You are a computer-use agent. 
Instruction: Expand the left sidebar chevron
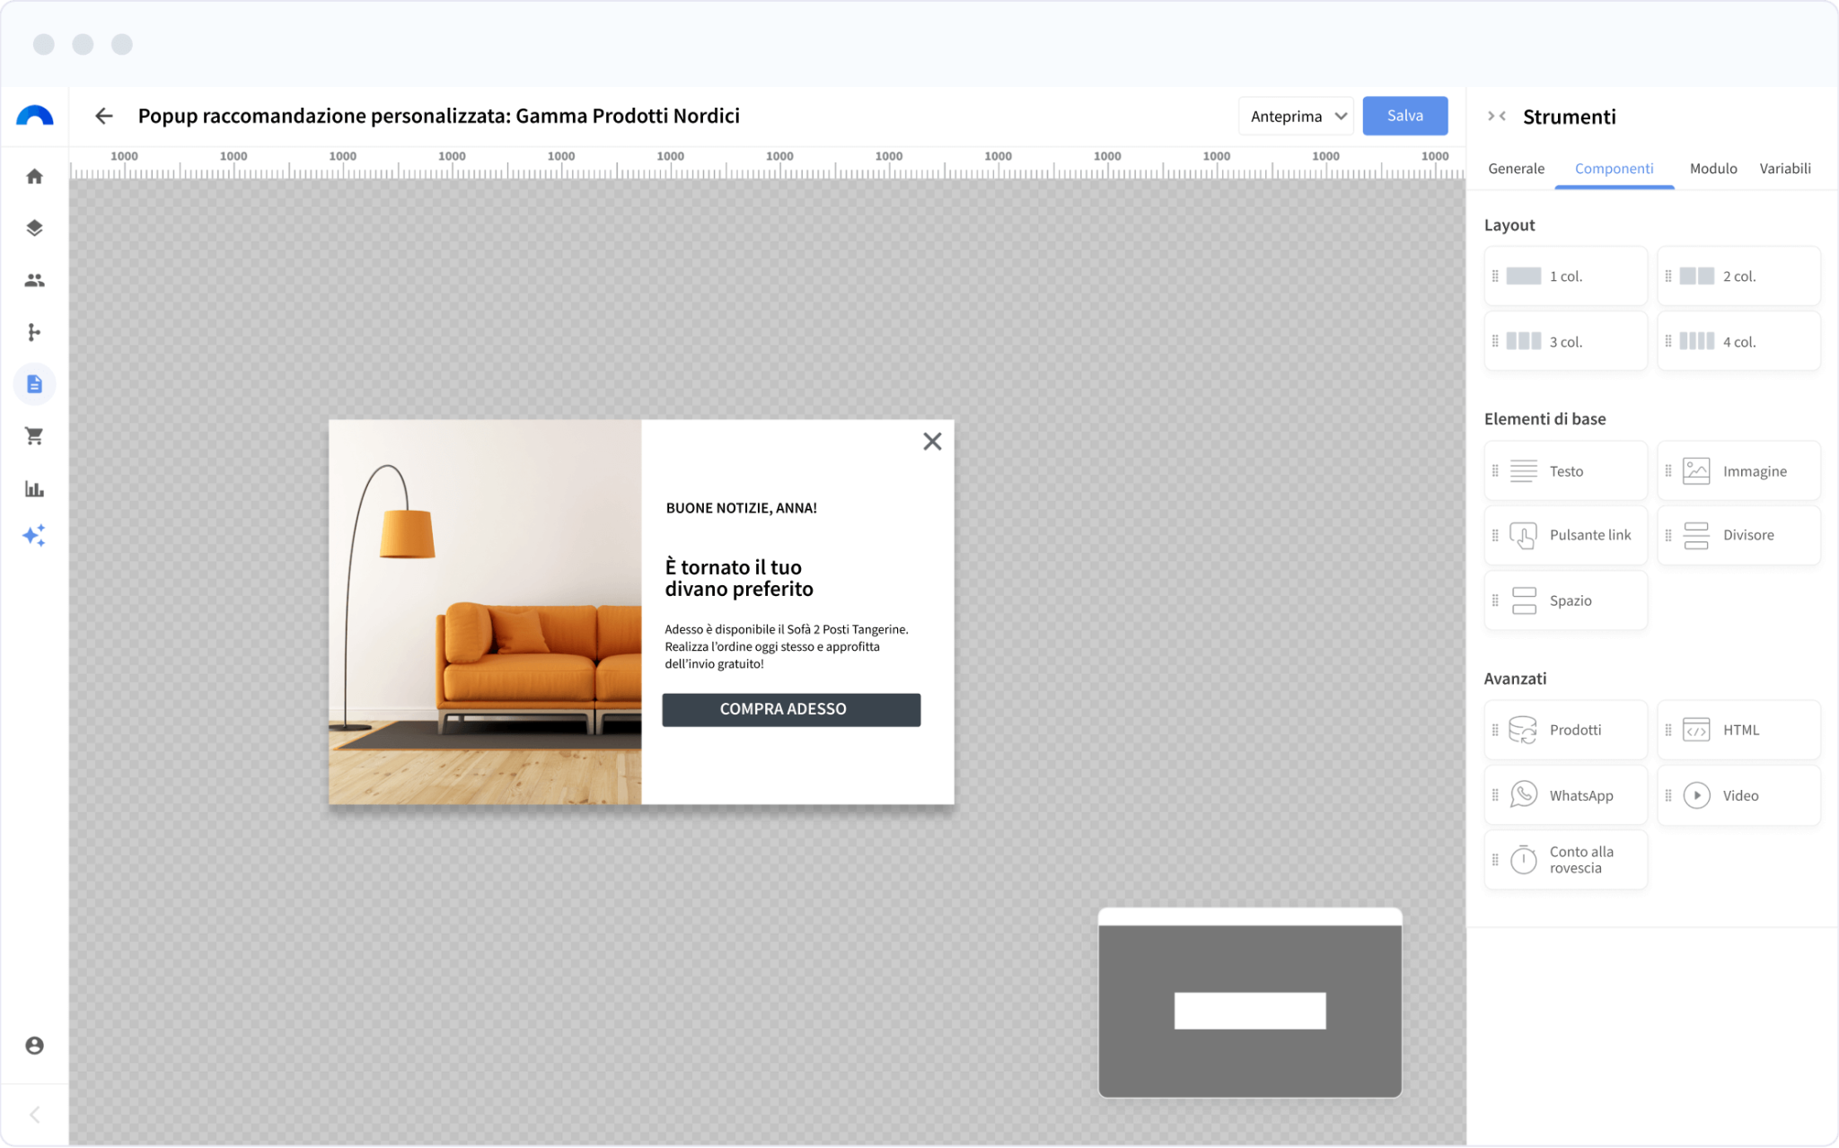(34, 1115)
